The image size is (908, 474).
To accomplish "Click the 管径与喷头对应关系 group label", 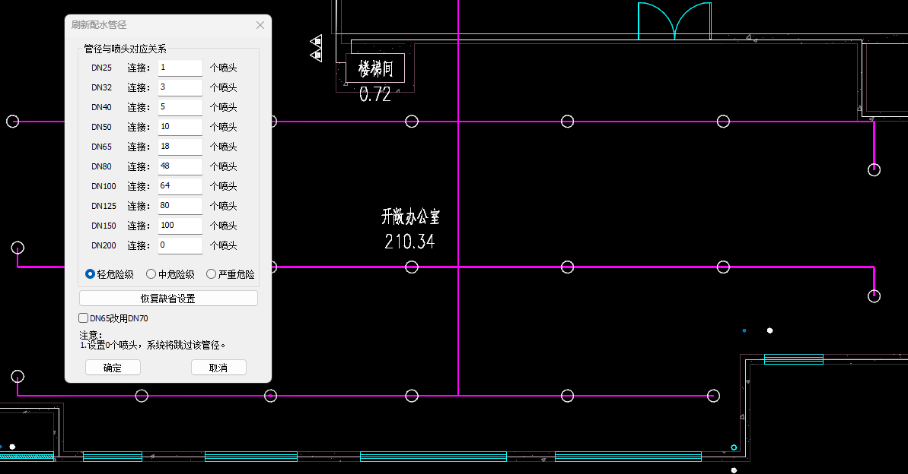I will [x=125, y=49].
